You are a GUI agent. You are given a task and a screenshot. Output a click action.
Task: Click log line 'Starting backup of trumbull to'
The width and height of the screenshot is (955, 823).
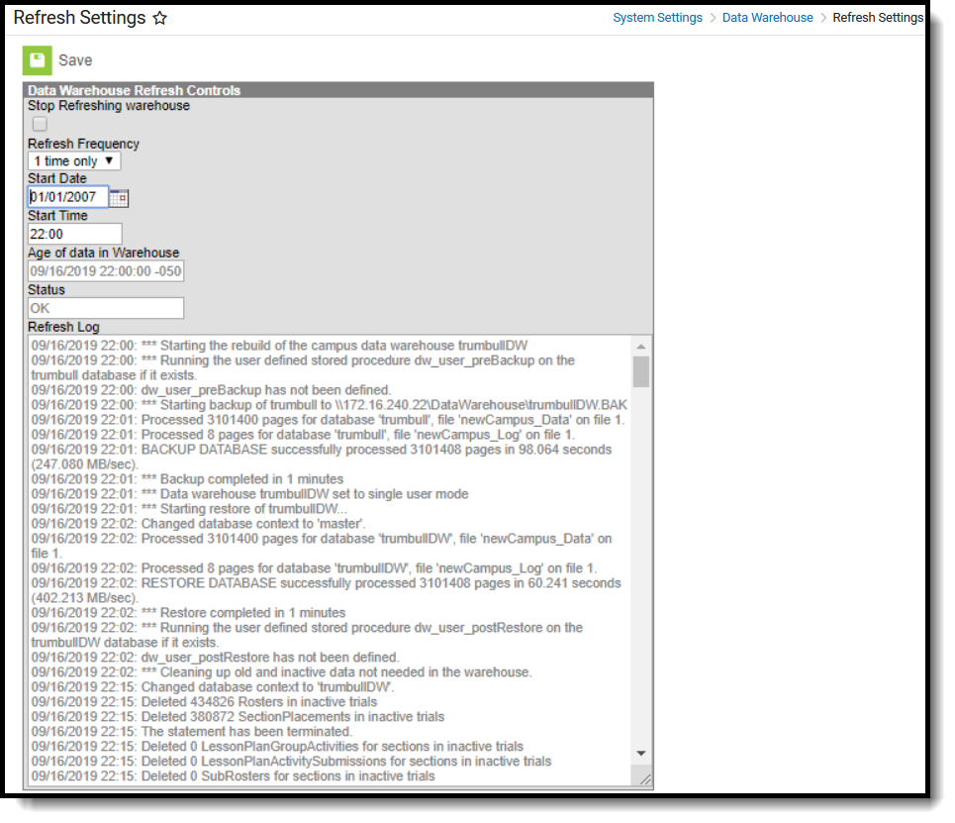point(329,405)
